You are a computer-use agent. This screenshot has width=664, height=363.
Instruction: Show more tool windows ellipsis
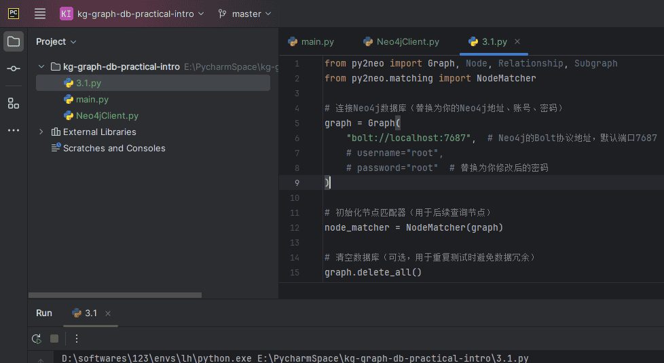(x=14, y=130)
